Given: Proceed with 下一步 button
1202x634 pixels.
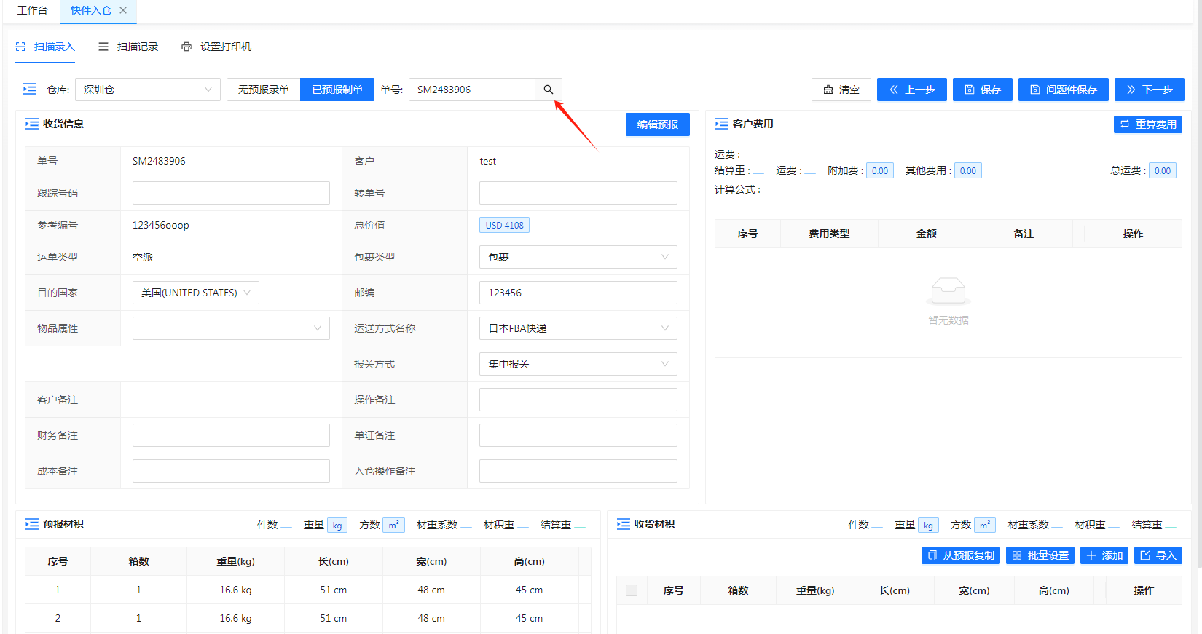Looking at the screenshot, I should [x=1149, y=90].
